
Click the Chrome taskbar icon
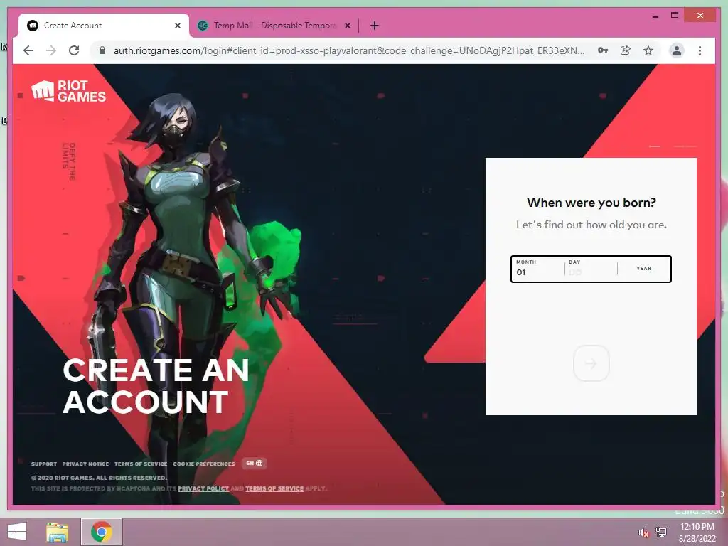click(102, 532)
